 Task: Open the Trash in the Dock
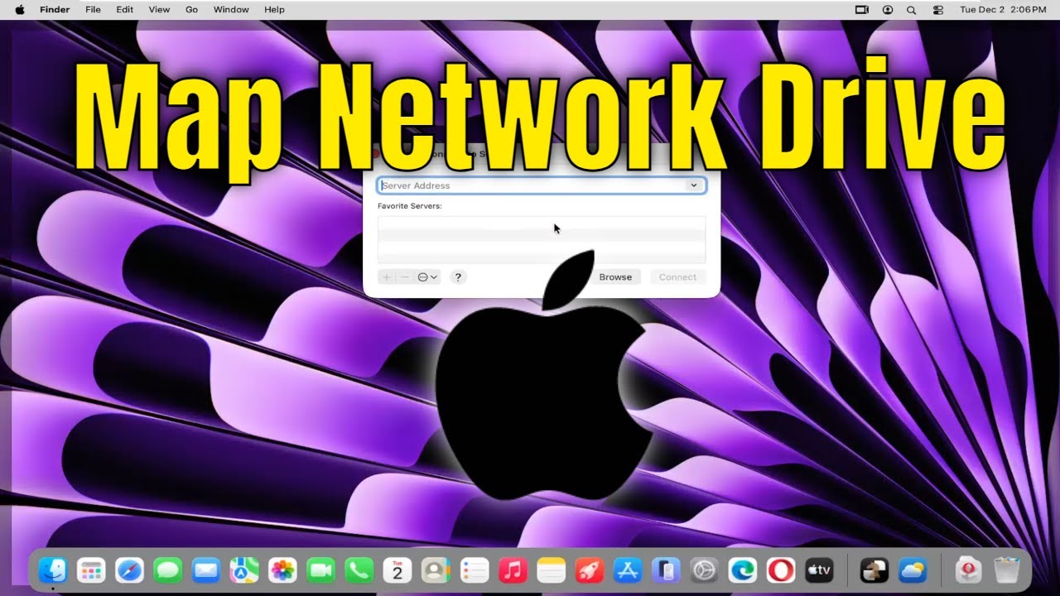[x=1007, y=570]
